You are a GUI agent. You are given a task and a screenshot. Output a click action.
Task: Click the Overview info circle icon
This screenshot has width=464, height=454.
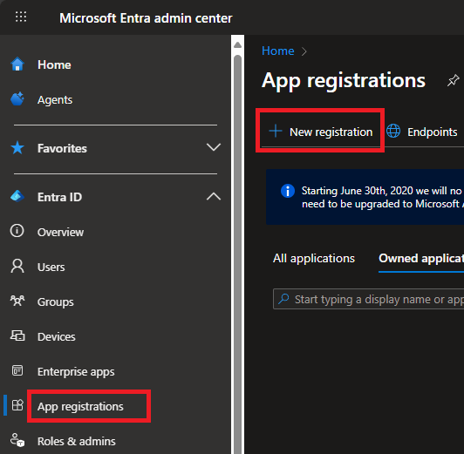pos(17,231)
